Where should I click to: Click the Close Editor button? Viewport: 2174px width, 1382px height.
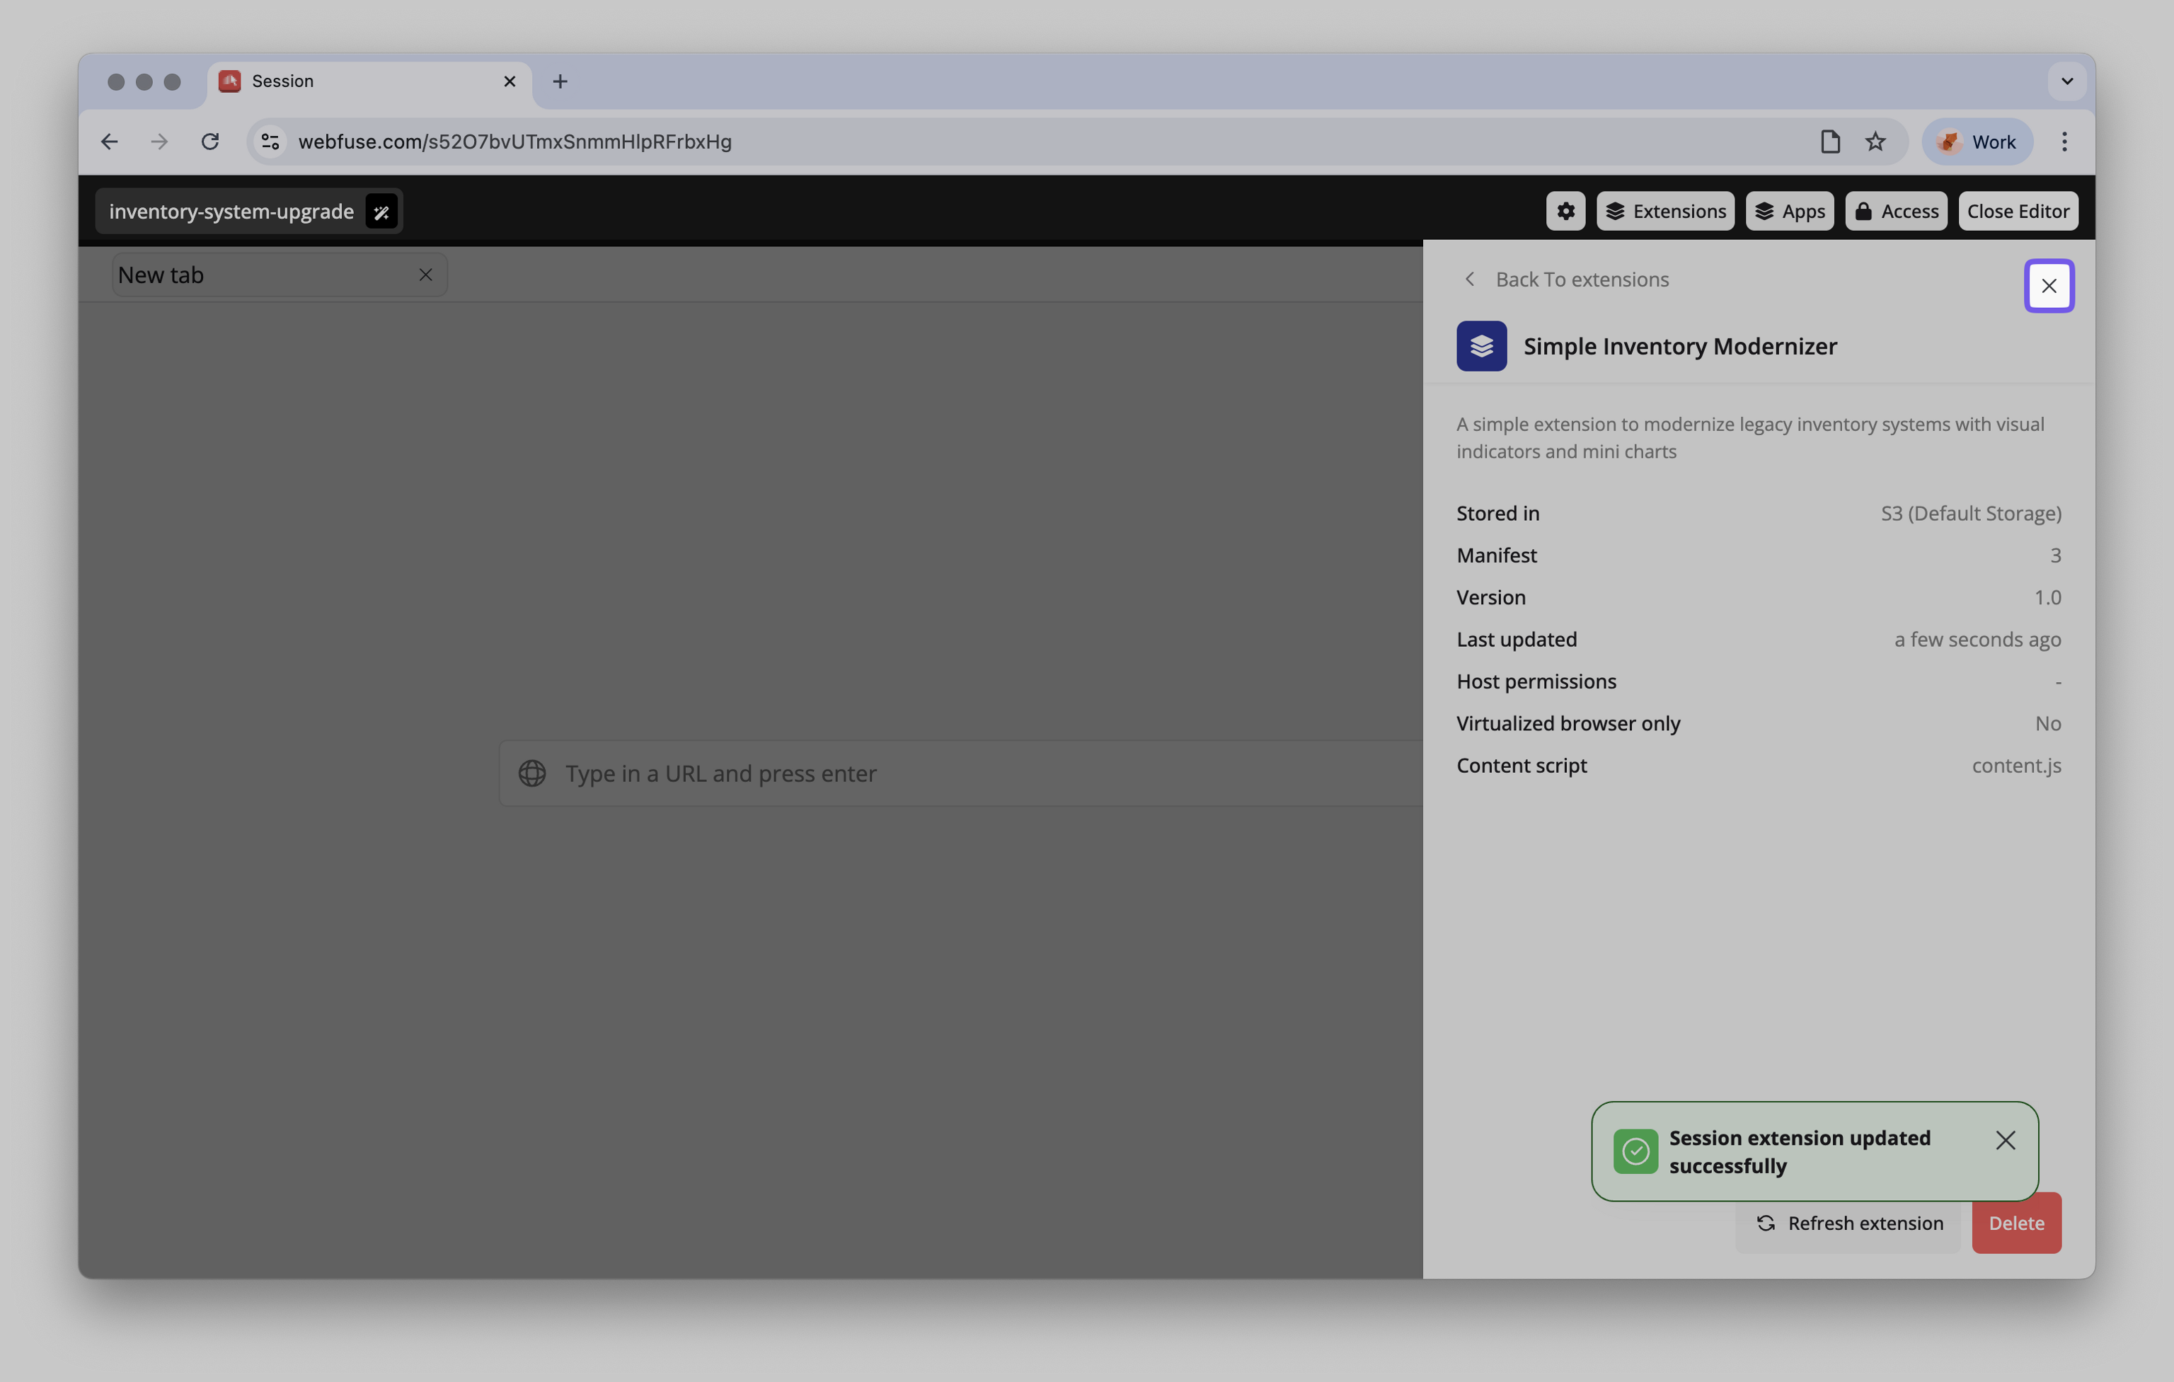pos(2018,210)
